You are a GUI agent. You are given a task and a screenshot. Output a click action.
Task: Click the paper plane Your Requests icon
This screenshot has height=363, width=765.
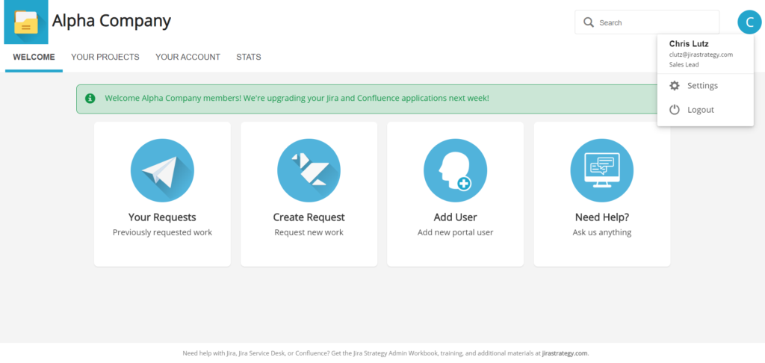click(162, 170)
